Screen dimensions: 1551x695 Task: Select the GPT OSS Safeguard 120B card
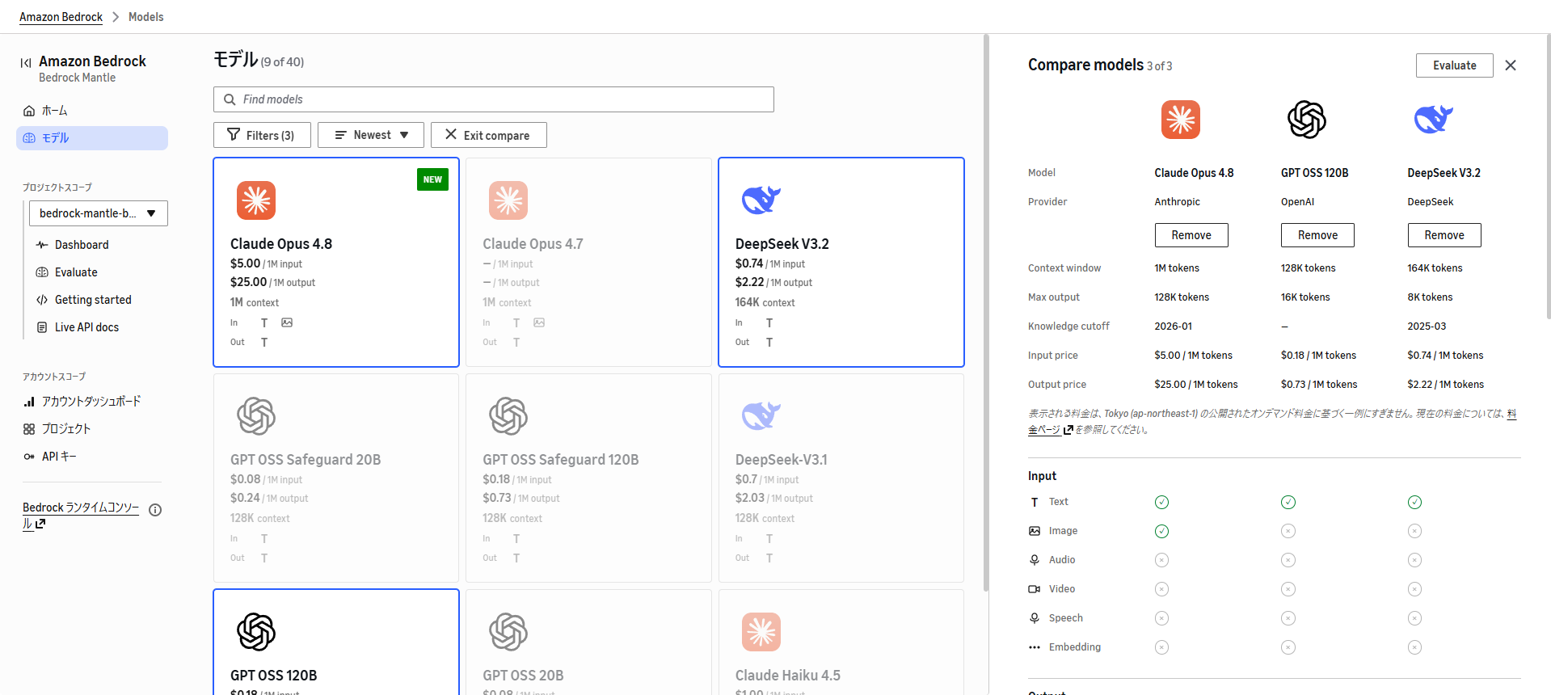coord(588,478)
